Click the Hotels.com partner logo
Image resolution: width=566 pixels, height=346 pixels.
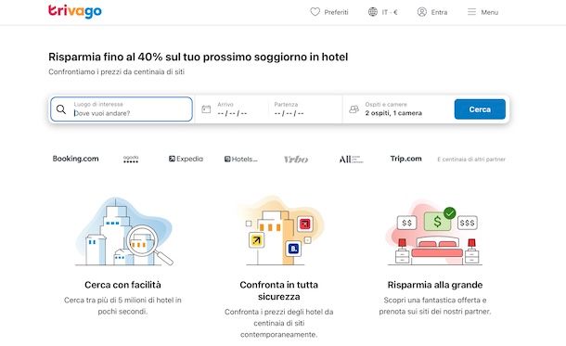pos(240,160)
